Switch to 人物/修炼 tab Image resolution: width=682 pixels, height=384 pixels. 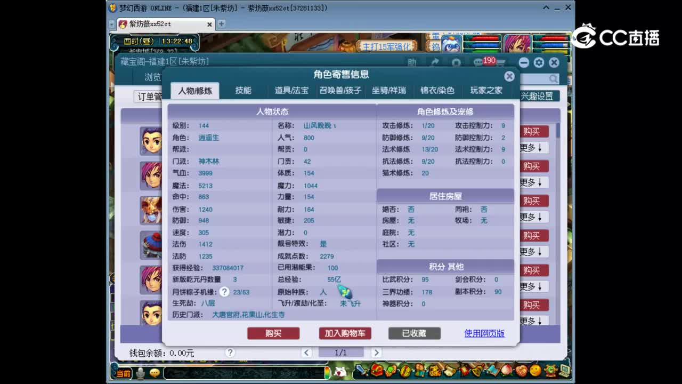coord(195,91)
